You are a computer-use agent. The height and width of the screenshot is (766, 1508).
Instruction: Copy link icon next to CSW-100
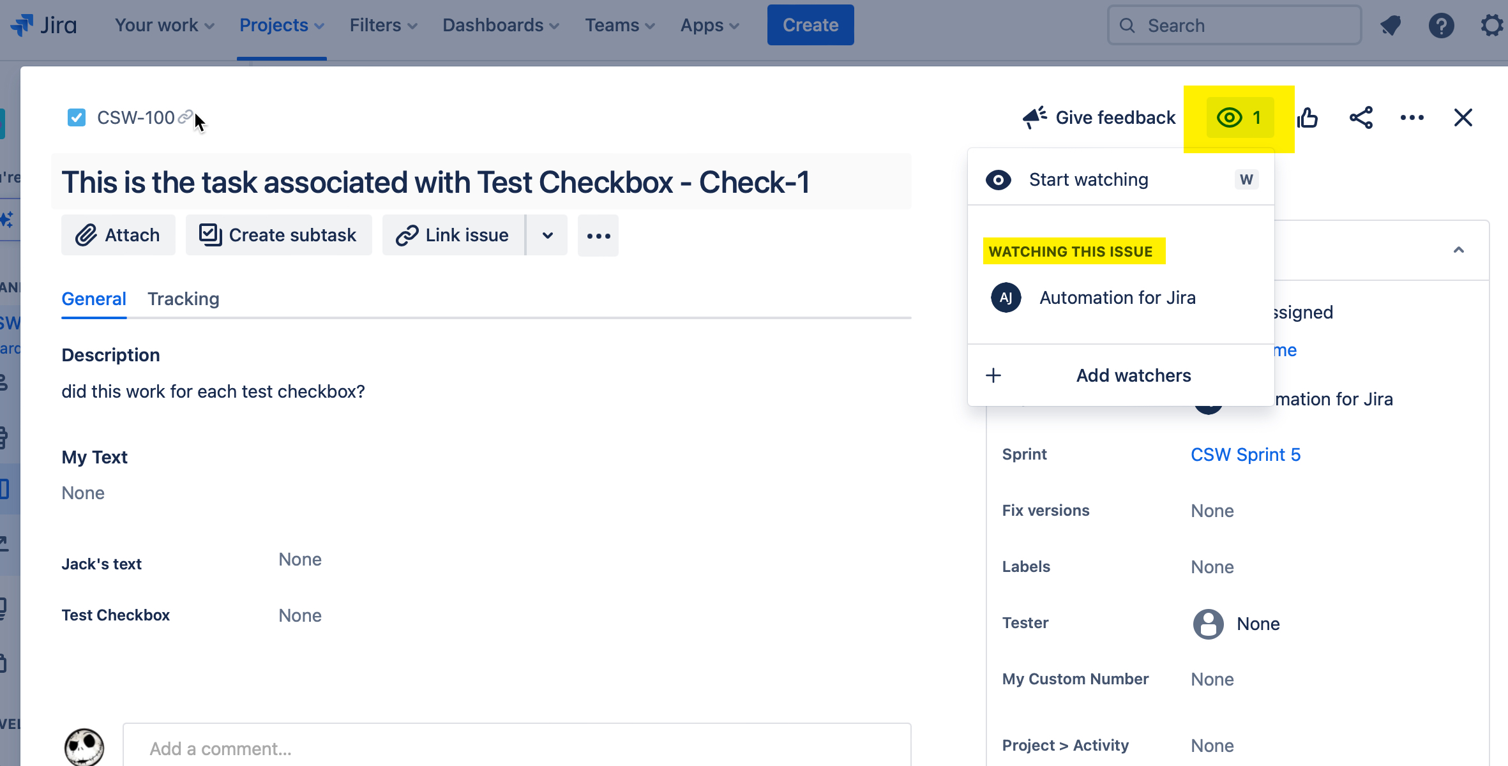point(185,117)
